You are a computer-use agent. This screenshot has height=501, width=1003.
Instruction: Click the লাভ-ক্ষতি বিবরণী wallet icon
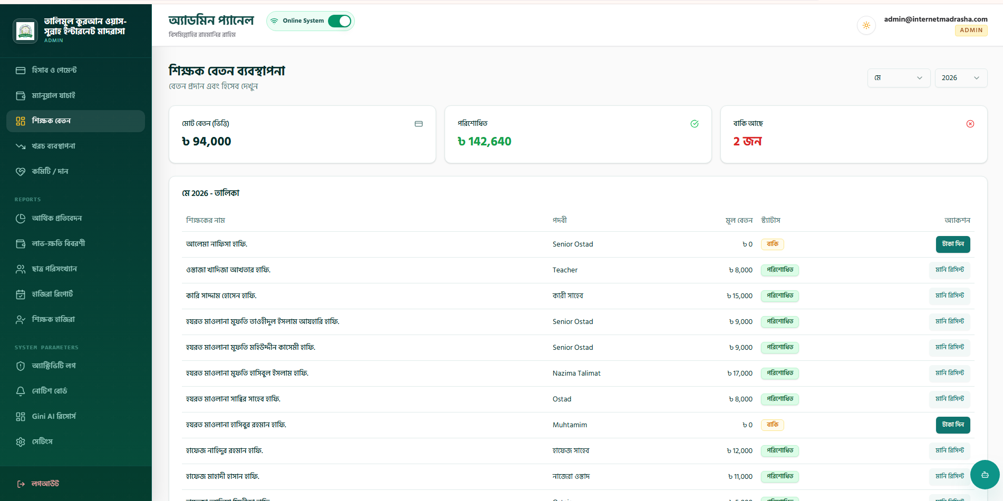[x=21, y=243]
